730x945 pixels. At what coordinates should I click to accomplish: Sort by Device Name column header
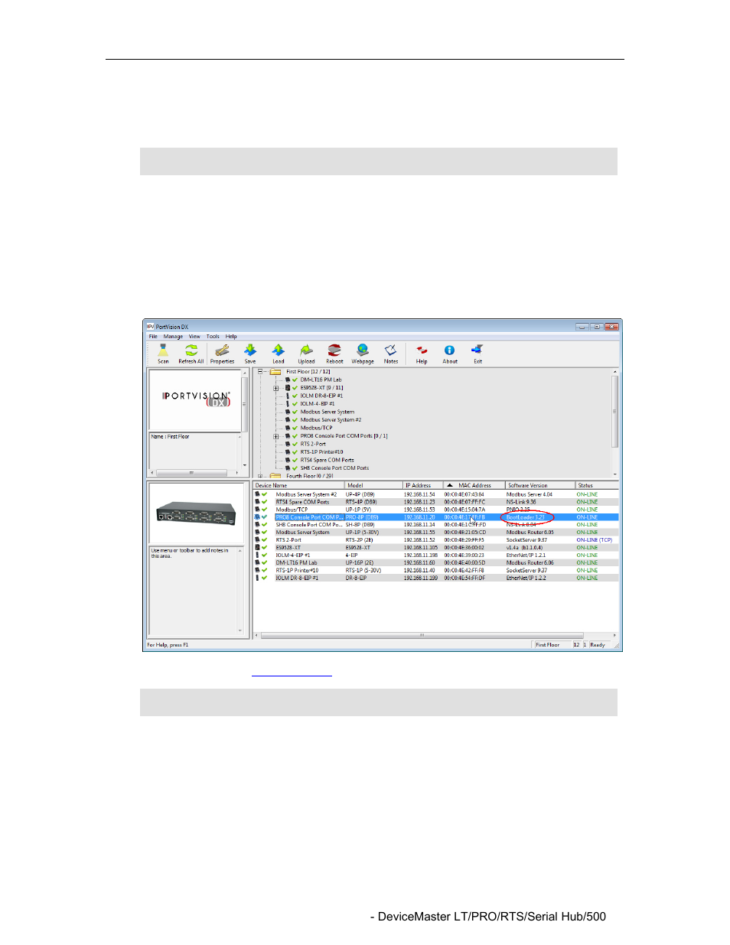pyautogui.click(x=299, y=485)
